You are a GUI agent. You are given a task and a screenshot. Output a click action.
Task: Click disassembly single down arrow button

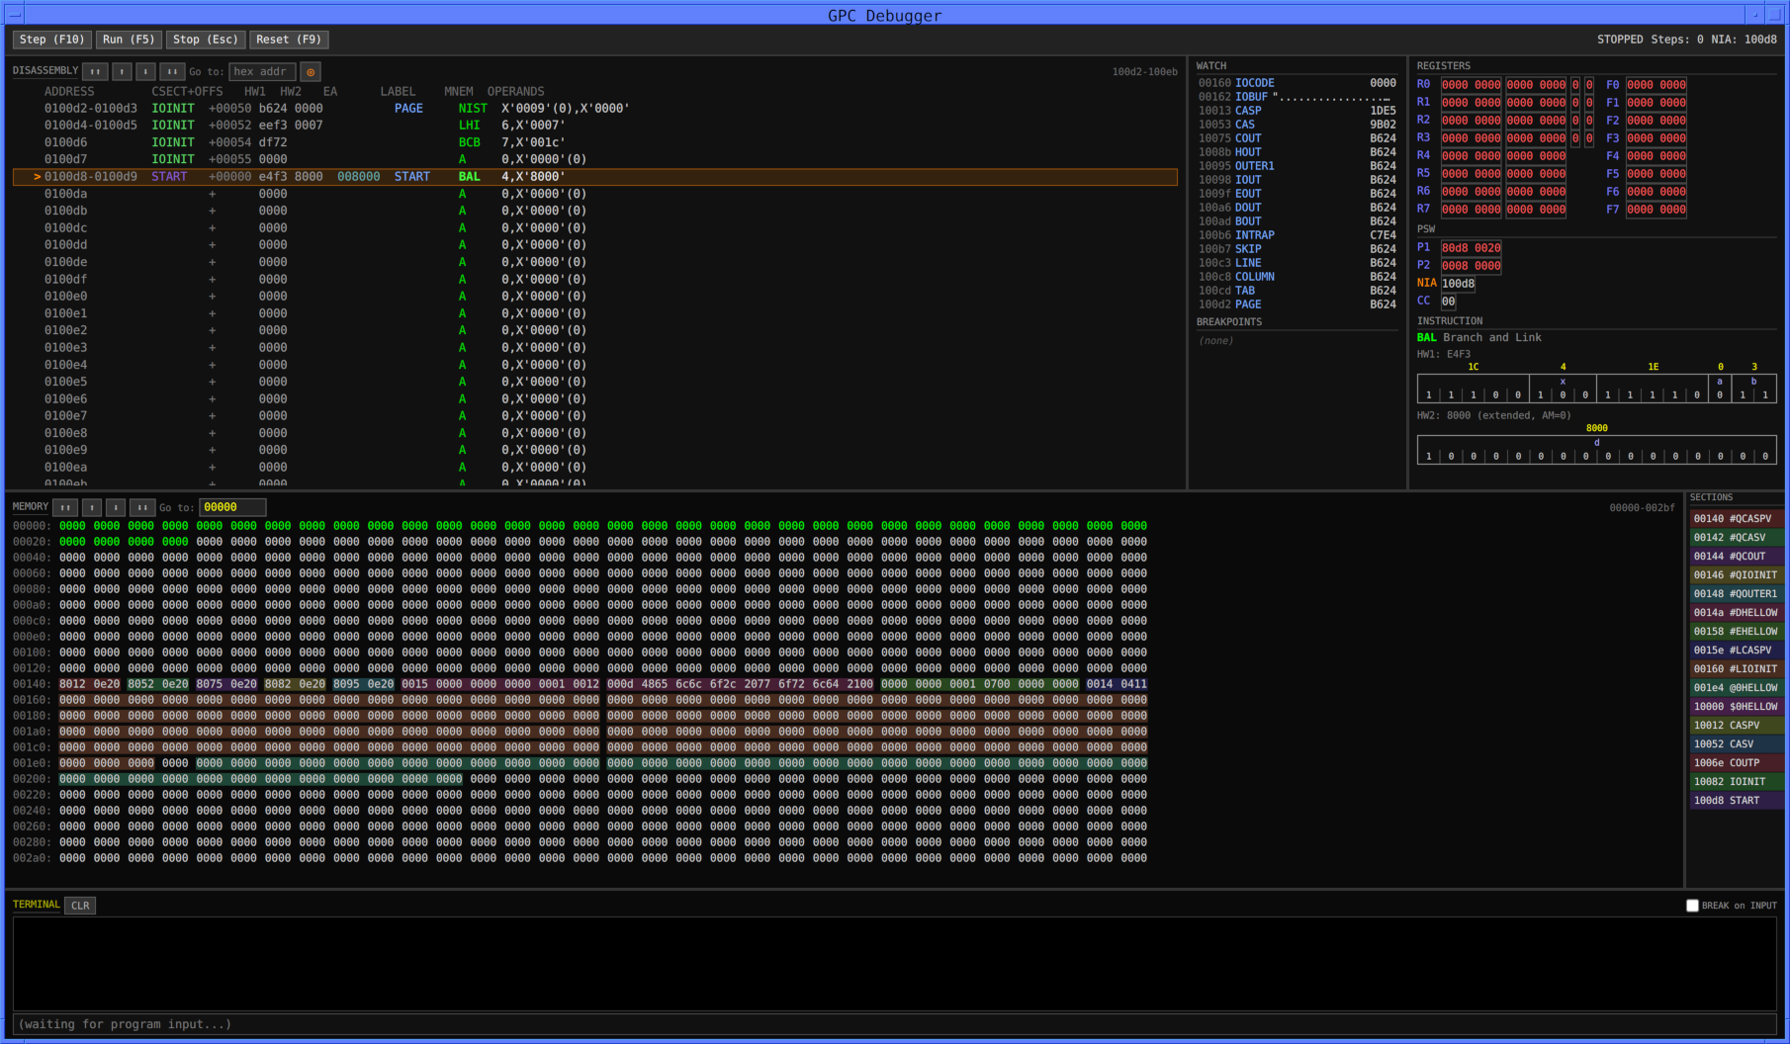click(145, 72)
